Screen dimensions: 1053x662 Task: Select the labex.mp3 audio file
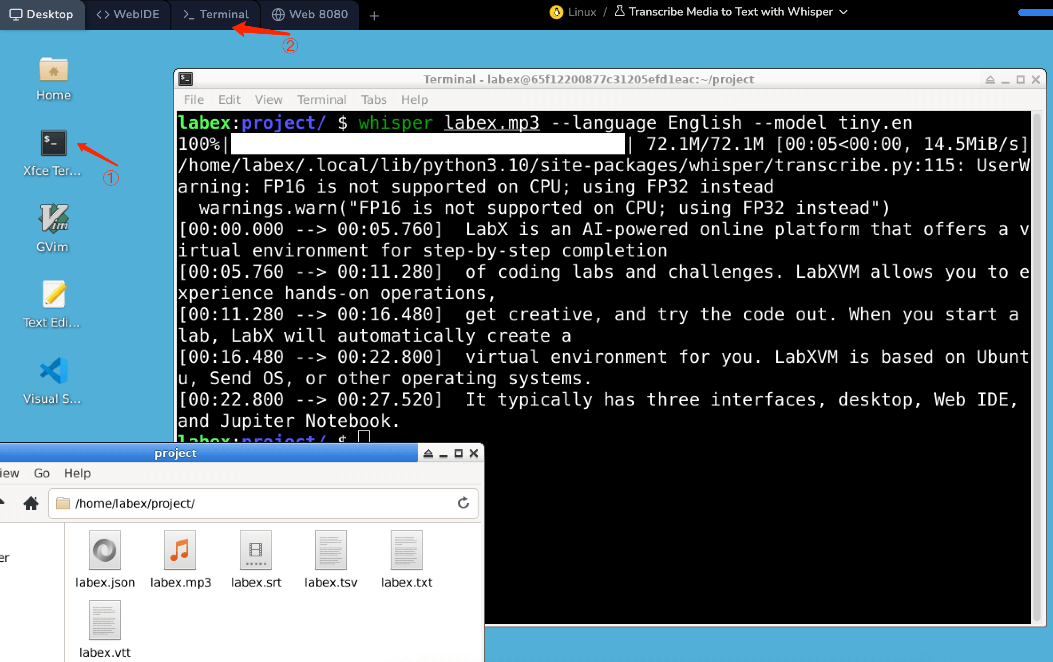tap(180, 550)
